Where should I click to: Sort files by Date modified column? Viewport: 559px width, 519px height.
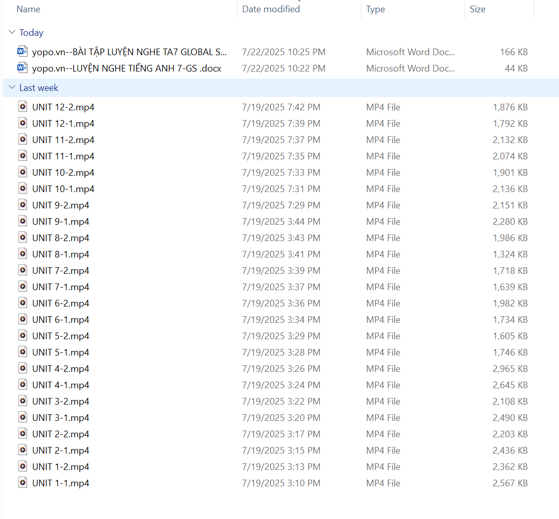click(271, 9)
